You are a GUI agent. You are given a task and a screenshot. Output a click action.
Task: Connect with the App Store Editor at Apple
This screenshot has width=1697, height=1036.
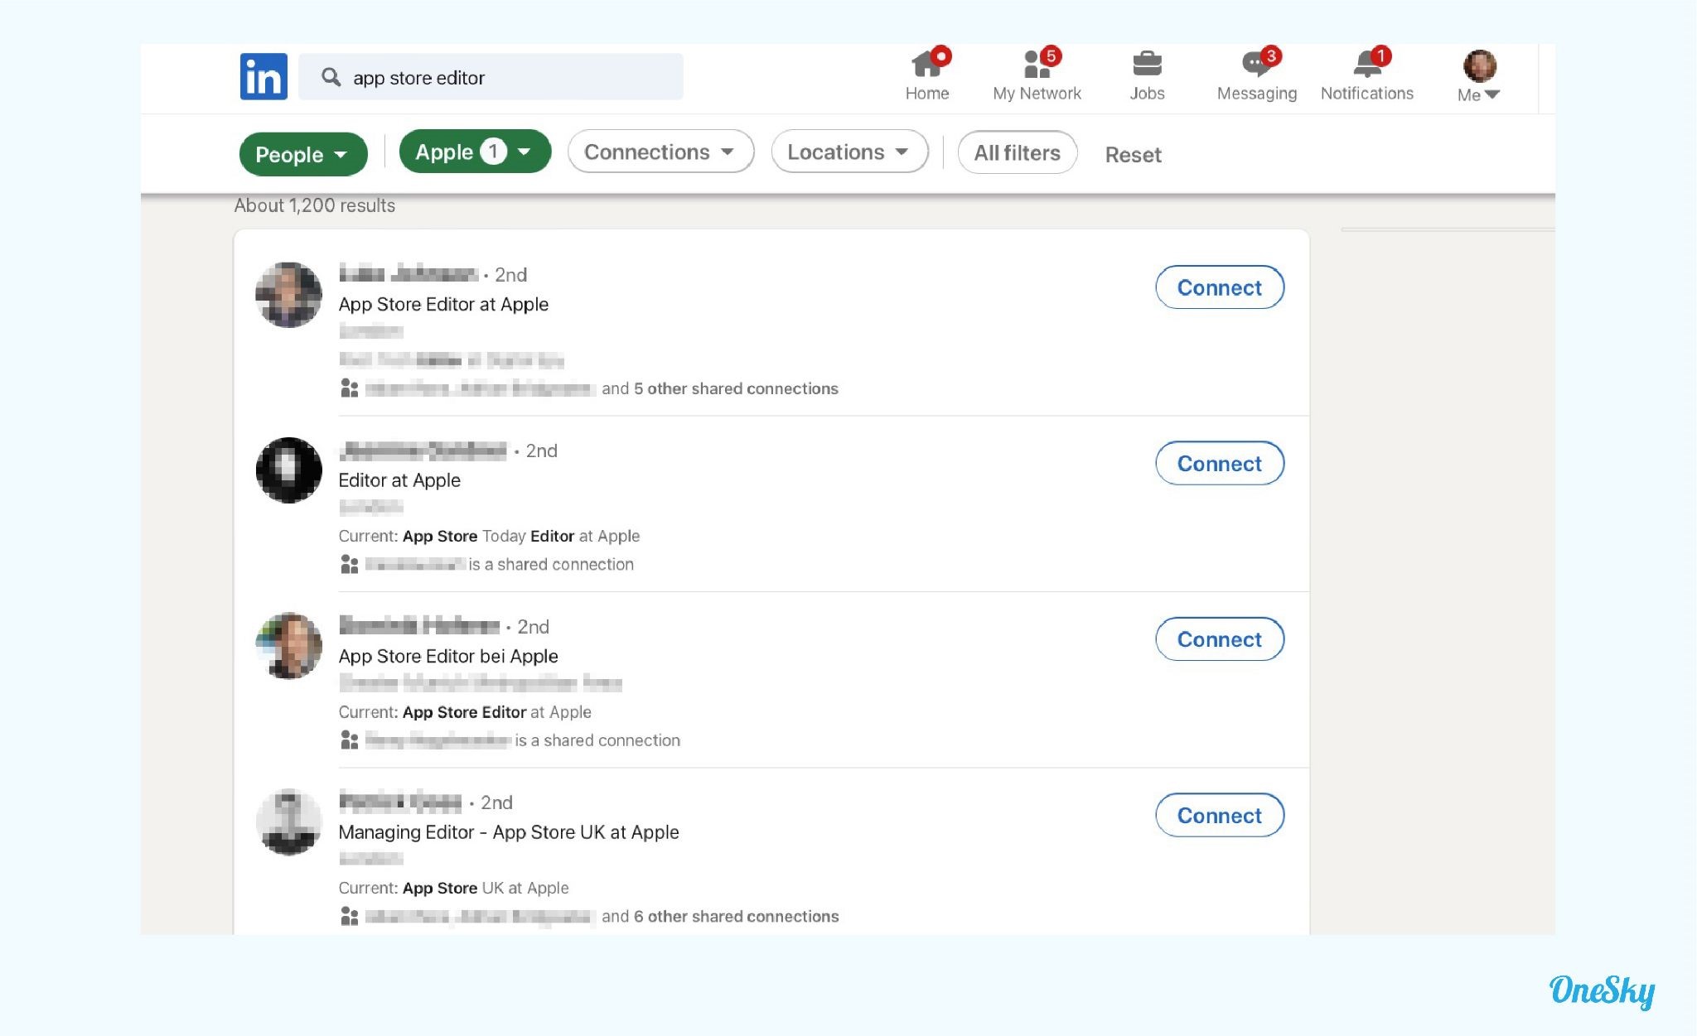(1220, 287)
